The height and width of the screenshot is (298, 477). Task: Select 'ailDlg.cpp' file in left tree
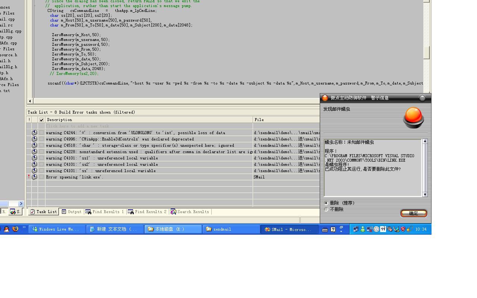click(10, 31)
